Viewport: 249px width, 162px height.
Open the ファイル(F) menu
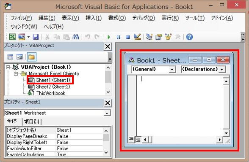click(x=21, y=18)
